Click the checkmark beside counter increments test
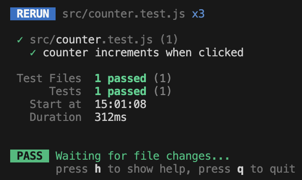 pos(33,53)
